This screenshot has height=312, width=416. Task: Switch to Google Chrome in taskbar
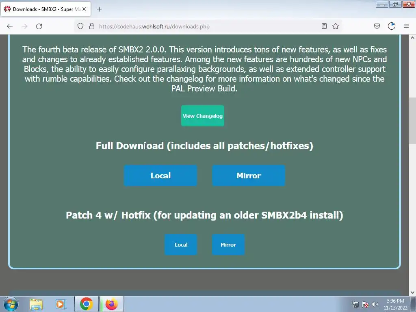86,304
